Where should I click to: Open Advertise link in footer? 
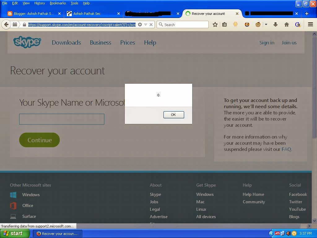pos(158,217)
